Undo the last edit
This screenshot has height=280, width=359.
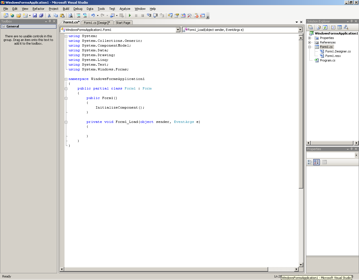(93, 15)
